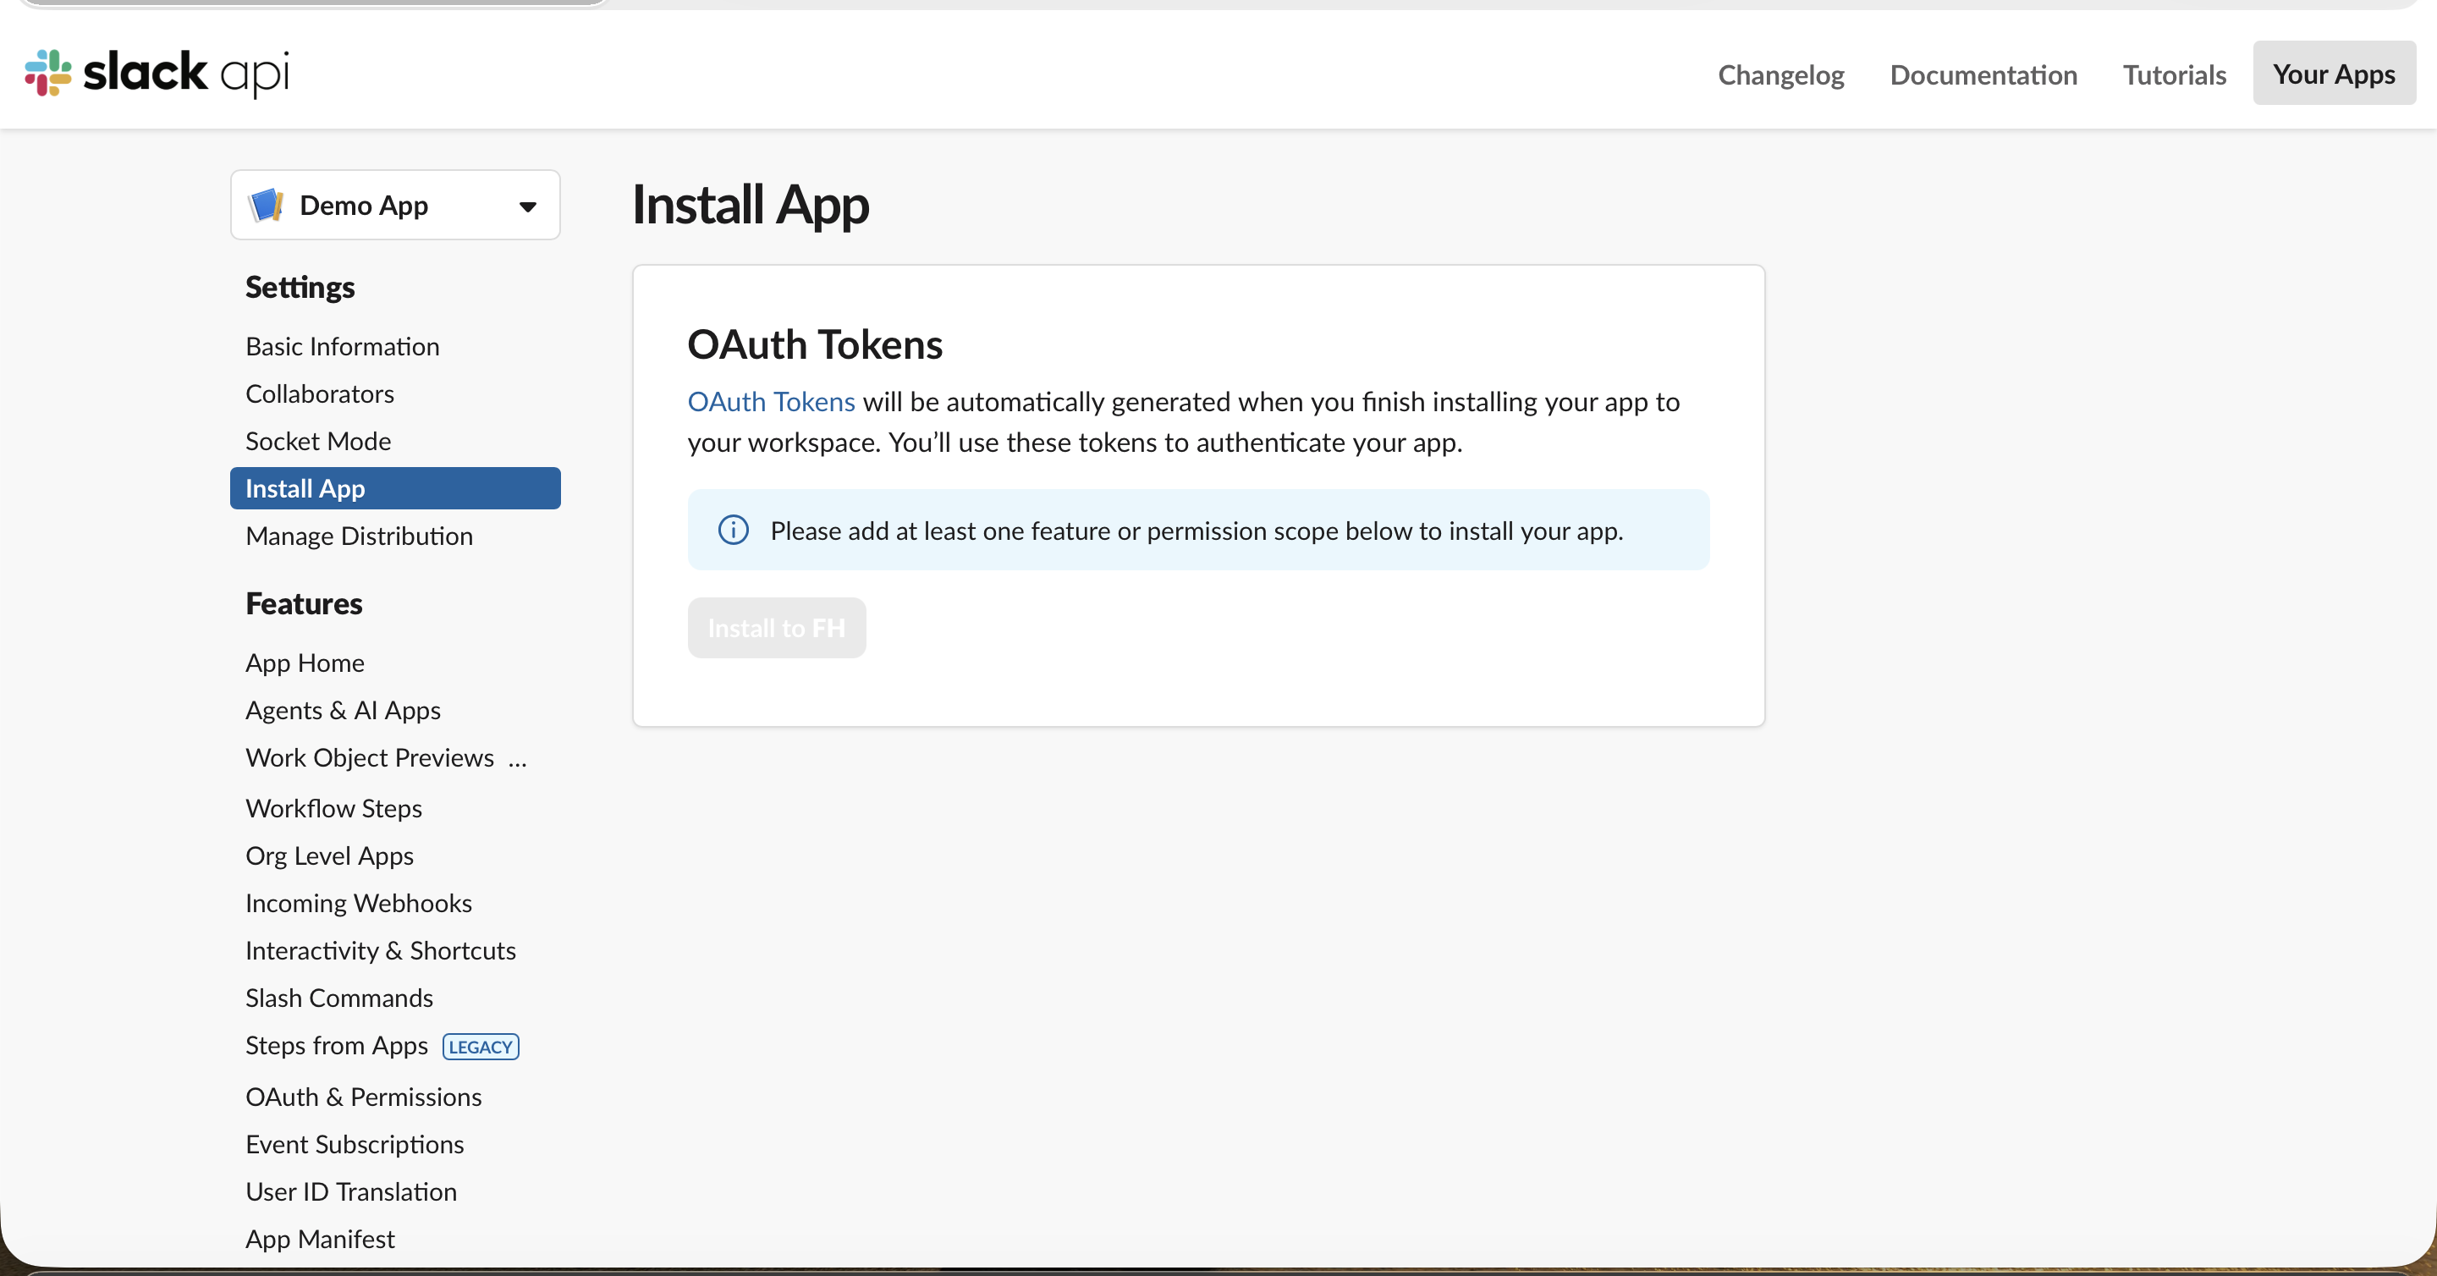Open the Collaborators page
The width and height of the screenshot is (2437, 1276).
coord(320,393)
